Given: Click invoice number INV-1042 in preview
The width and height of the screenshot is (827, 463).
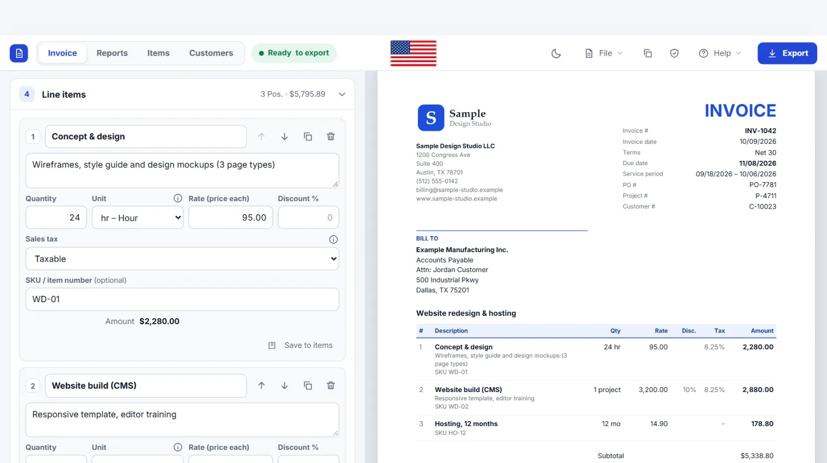Looking at the screenshot, I should click(760, 131).
